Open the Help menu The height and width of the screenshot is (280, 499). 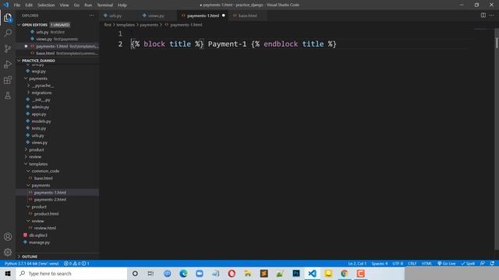(x=122, y=5)
